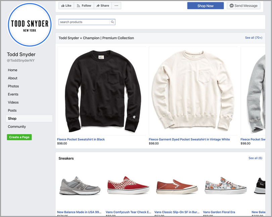Focus the search products input field
Viewport: 272px width, 217px height.
click(84, 22)
